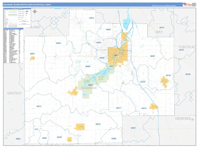The height and width of the screenshot is (149, 199).
Task: Select ZIP code label 48655
Action: coord(90,85)
